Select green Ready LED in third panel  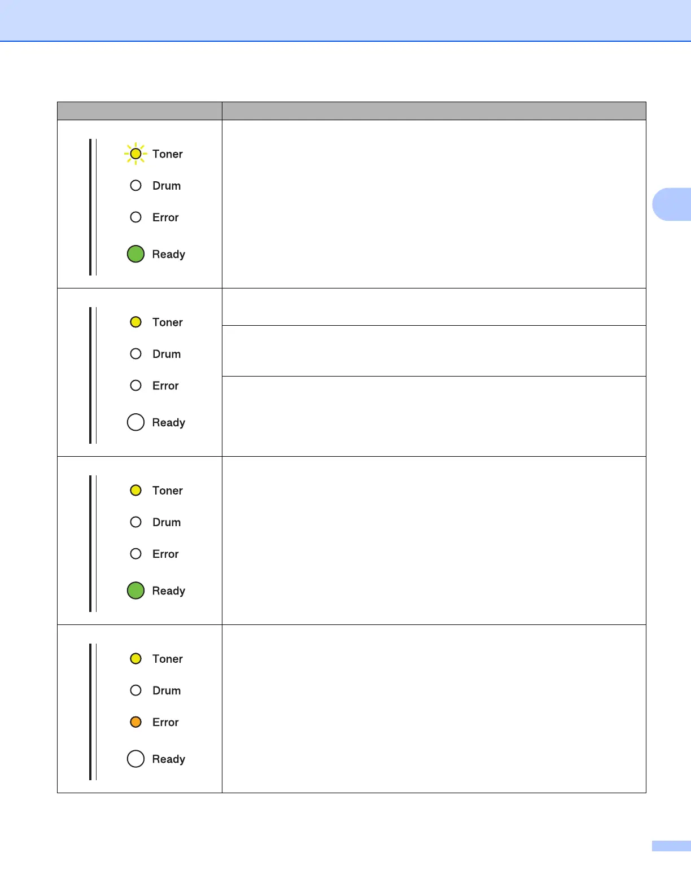[x=135, y=591]
